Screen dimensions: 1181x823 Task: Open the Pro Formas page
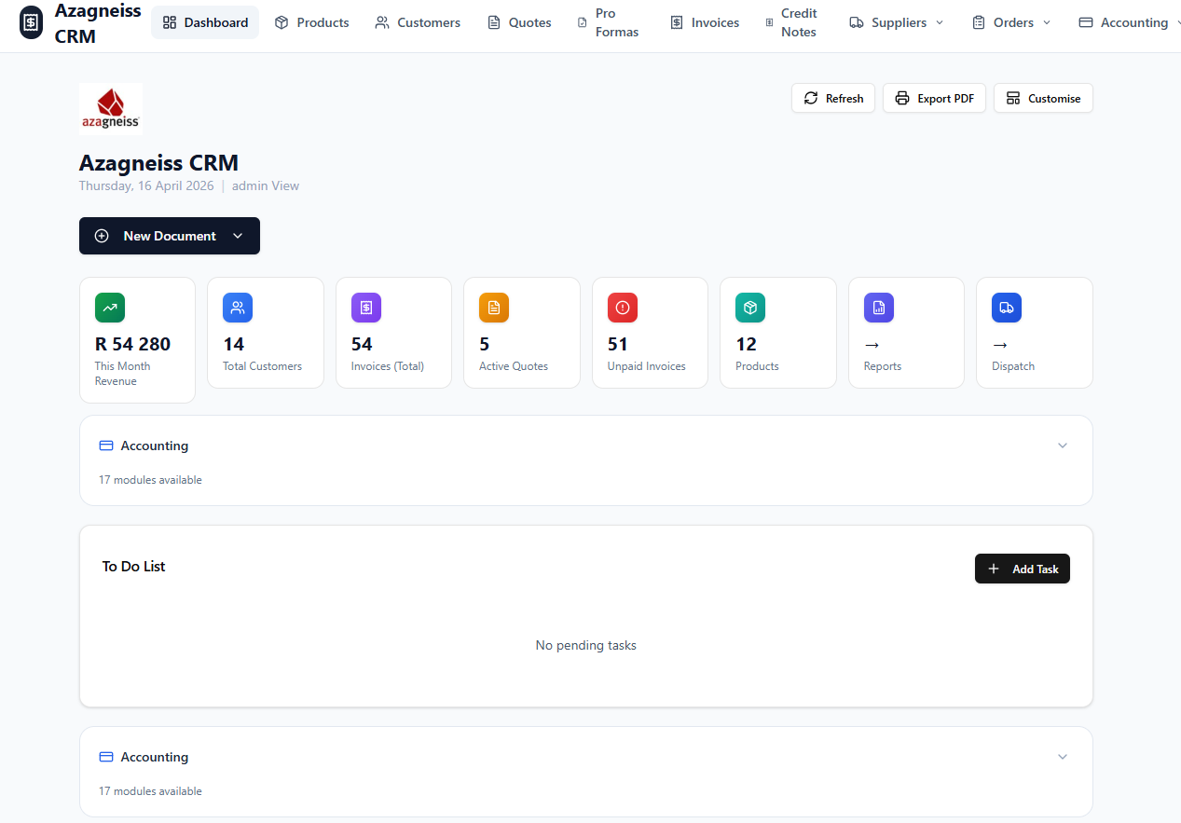coord(609,22)
